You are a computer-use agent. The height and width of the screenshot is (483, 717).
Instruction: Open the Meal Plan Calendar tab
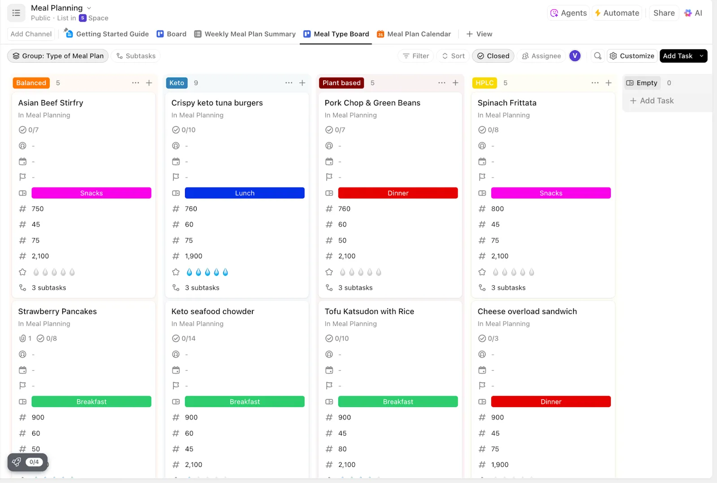click(414, 34)
